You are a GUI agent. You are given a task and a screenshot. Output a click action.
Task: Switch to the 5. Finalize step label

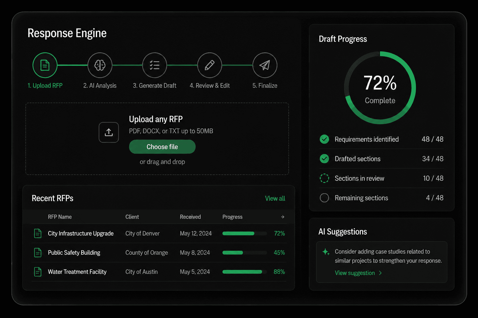[x=265, y=85]
